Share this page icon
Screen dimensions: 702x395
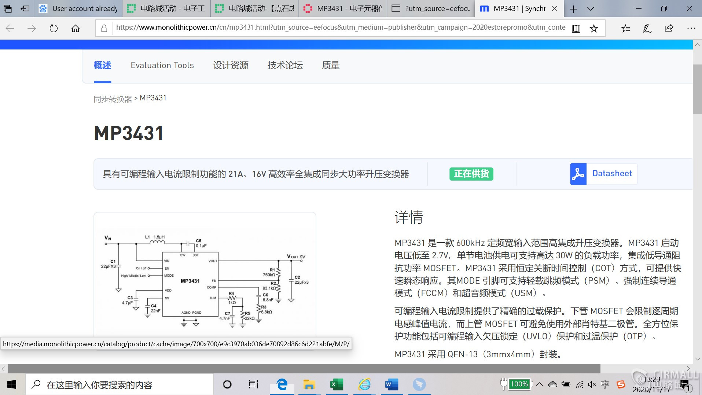pos(669,28)
